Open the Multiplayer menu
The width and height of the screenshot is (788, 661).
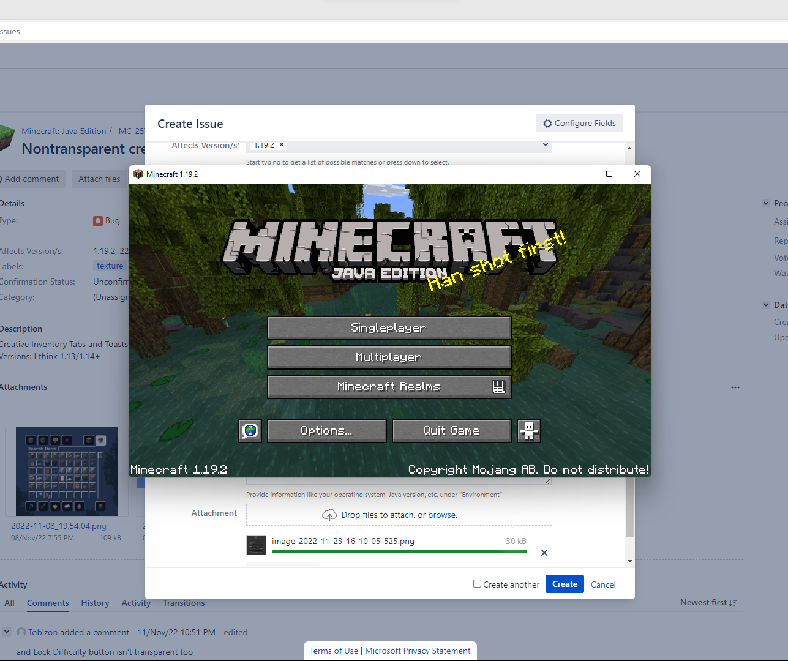pos(389,357)
